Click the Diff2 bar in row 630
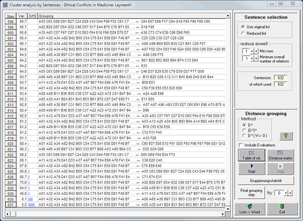The height and width of the screenshot is (221, 303). pyautogui.click(x=31, y=199)
